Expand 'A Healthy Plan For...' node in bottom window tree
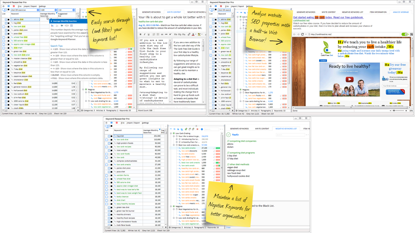 tap(177, 142)
